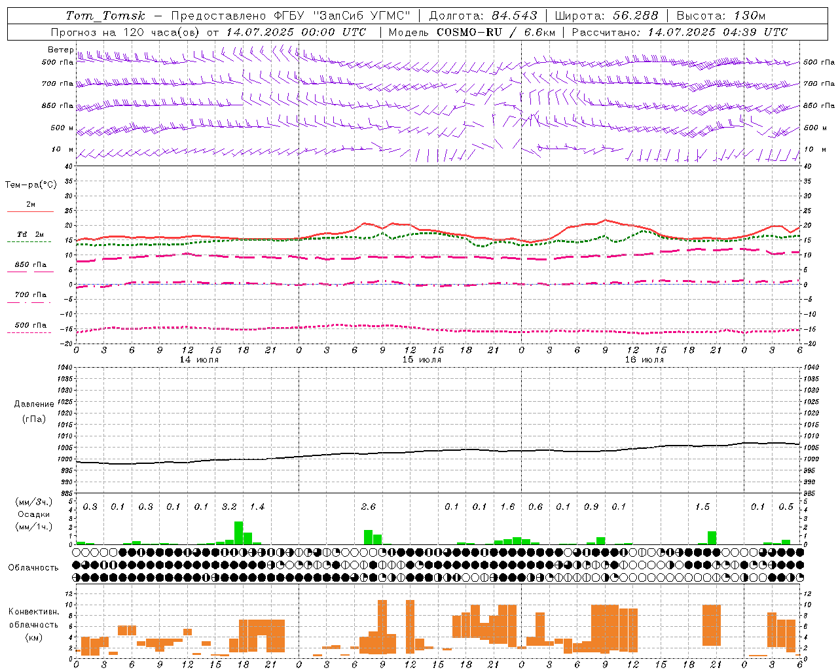The height and width of the screenshot is (670, 838).
Task: Click the 14 июля date label
Action: [x=199, y=359]
